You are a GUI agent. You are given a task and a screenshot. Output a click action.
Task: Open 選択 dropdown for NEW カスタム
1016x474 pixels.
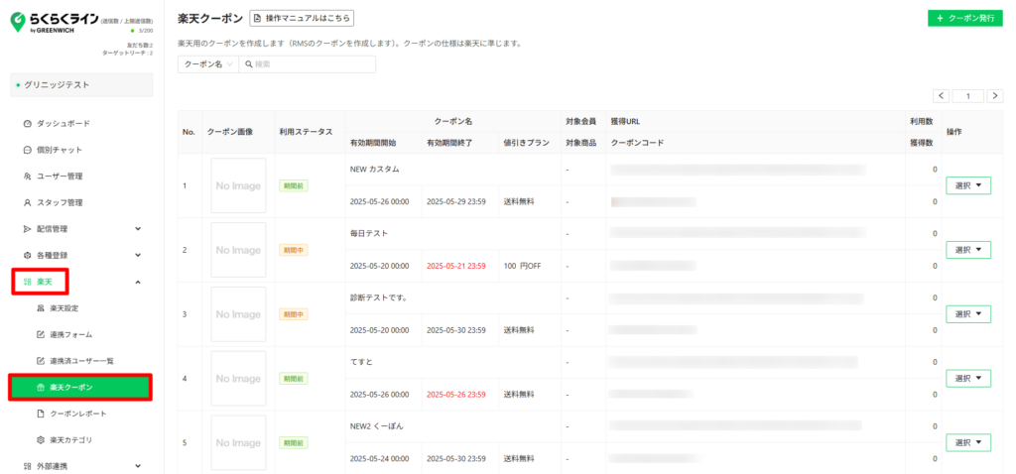pos(968,185)
